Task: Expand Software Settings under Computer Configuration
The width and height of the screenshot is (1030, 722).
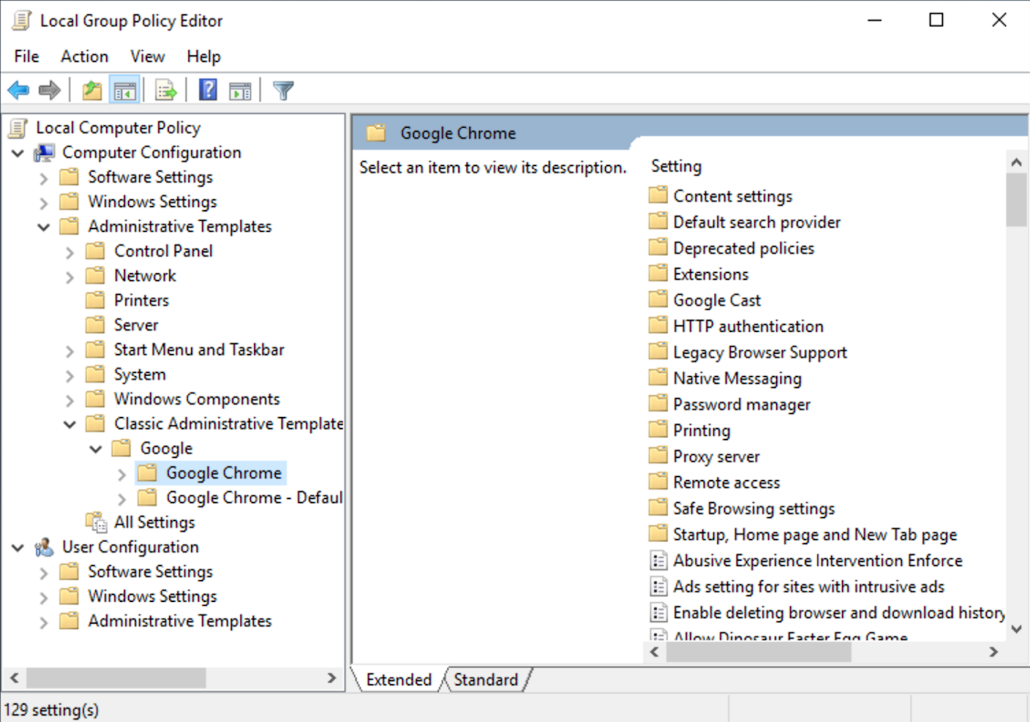Action: [44, 178]
